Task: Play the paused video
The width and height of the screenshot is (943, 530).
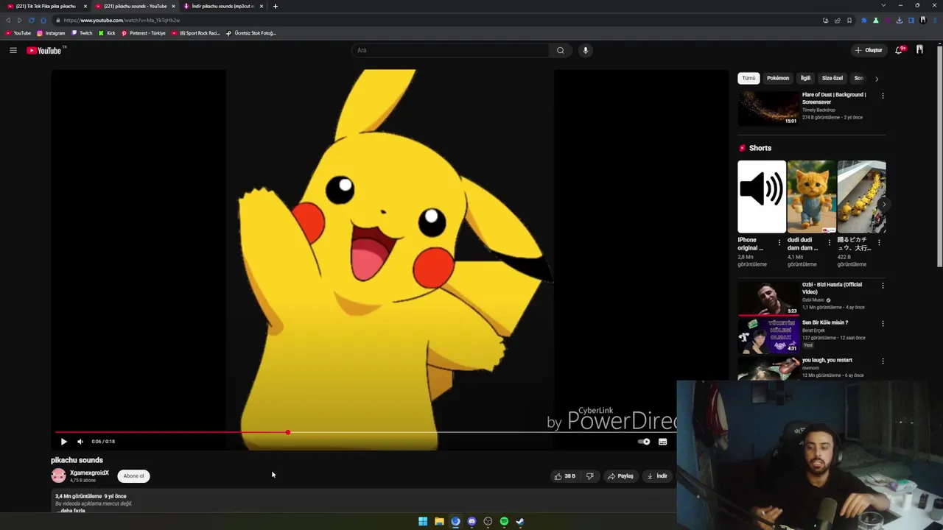Action: 63,442
